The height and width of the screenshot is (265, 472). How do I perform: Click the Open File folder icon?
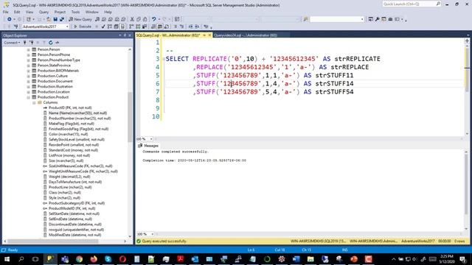click(49, 19)
